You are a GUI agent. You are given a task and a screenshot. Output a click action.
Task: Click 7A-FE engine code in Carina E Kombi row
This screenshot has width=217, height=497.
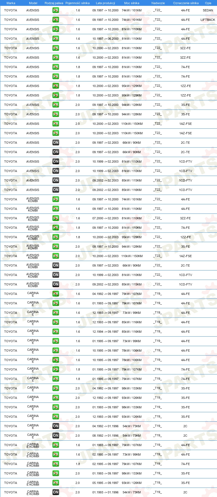(185, 464)
